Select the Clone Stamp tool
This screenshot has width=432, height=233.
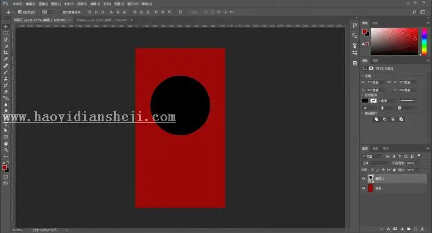[6, 79]
